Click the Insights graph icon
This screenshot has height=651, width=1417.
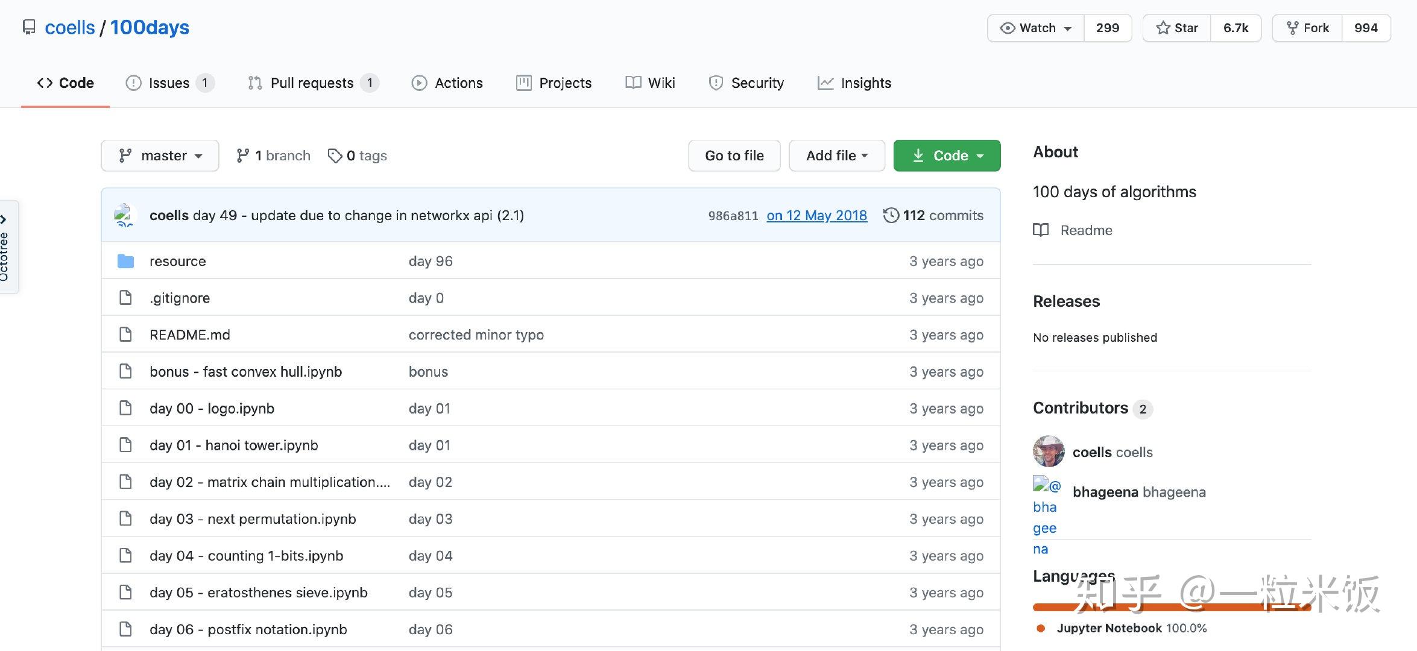pyautogui.click(x=825, y=83)
